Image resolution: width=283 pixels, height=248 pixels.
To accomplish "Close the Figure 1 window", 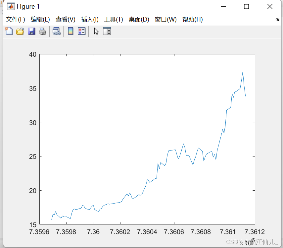I will [x=270, y=7].
